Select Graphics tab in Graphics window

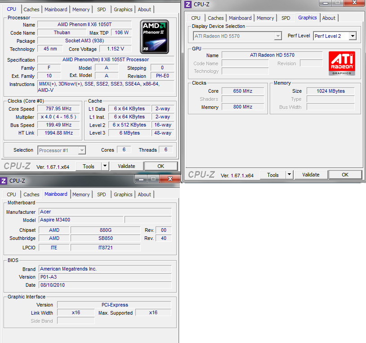308,18
